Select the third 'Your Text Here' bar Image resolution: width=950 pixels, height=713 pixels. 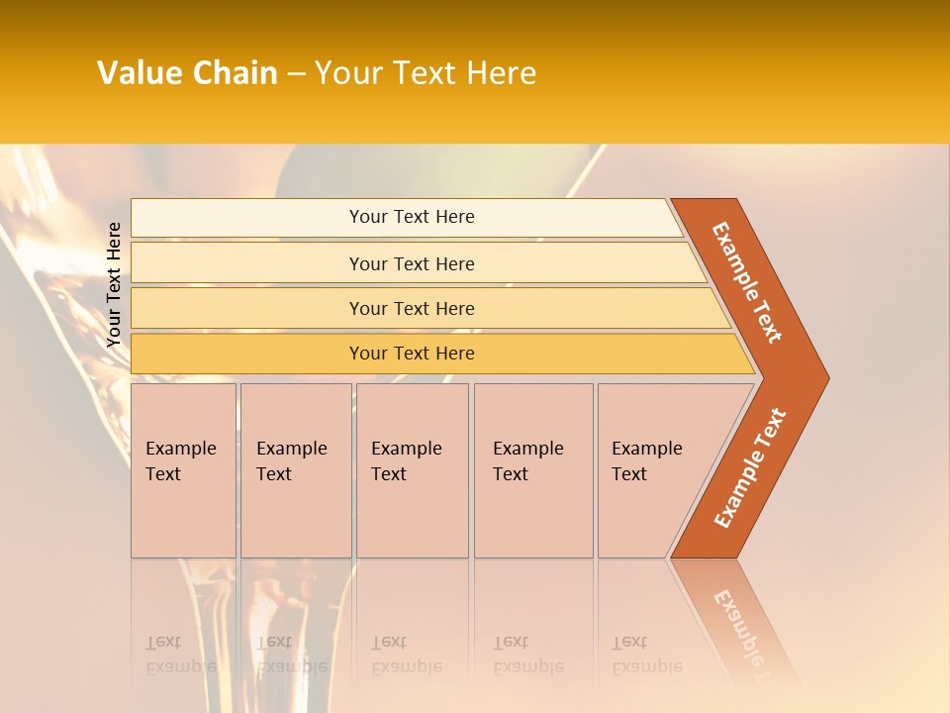click(x=430, y=308)
